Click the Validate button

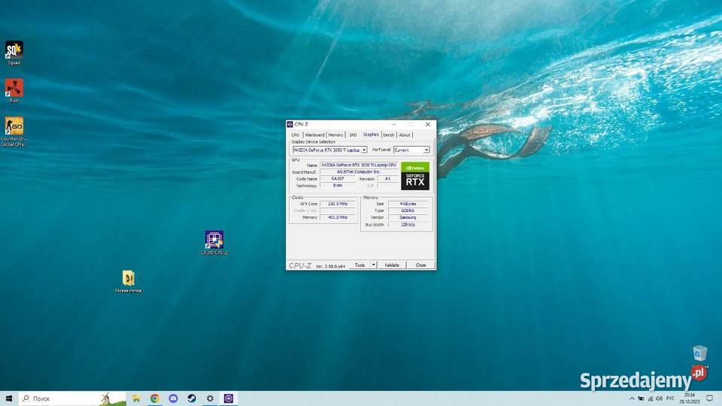(x=392, y=265)
